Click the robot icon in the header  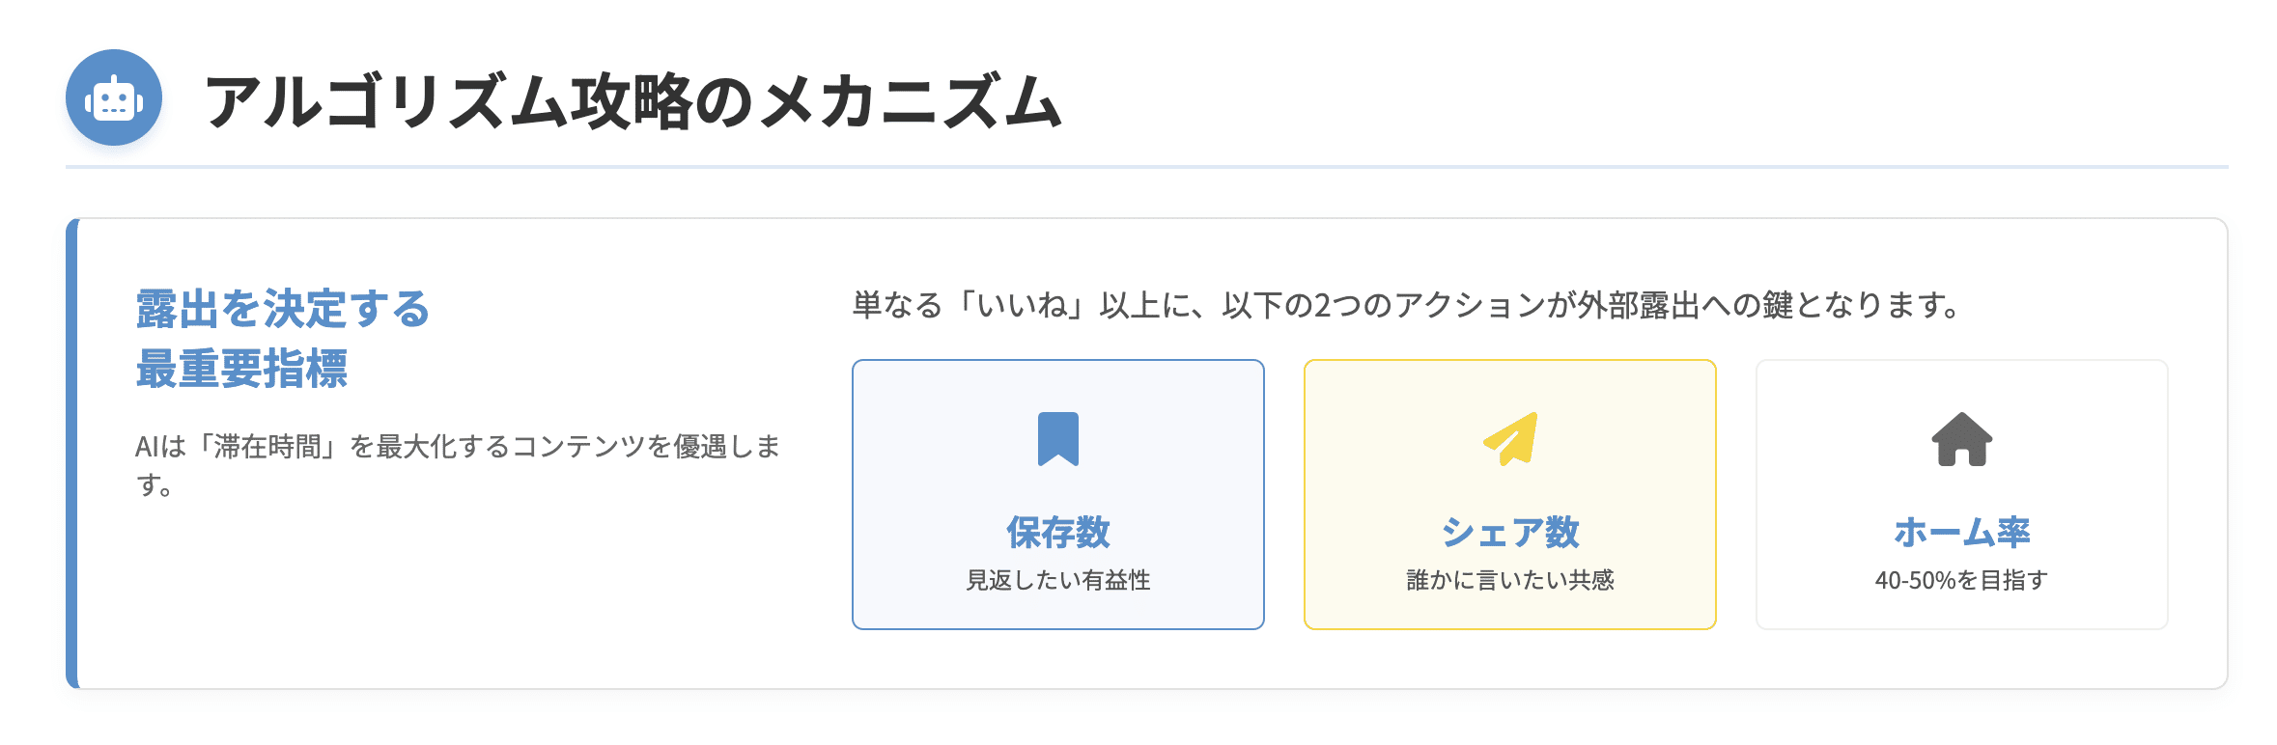click(x=114, y=98)
